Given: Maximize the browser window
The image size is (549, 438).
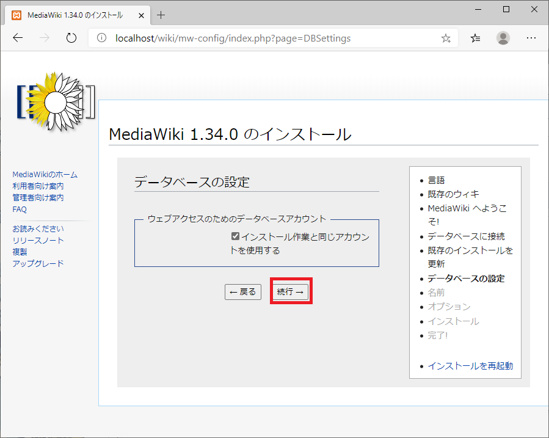Looking at the screenshot, I should 506,9.
